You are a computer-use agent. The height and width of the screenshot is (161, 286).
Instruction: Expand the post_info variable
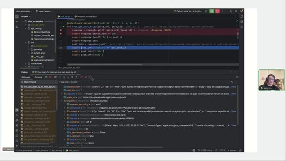pos(62,94)
